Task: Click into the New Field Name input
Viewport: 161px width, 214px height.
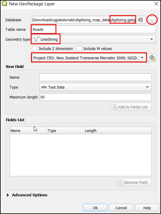Action: 96,77
